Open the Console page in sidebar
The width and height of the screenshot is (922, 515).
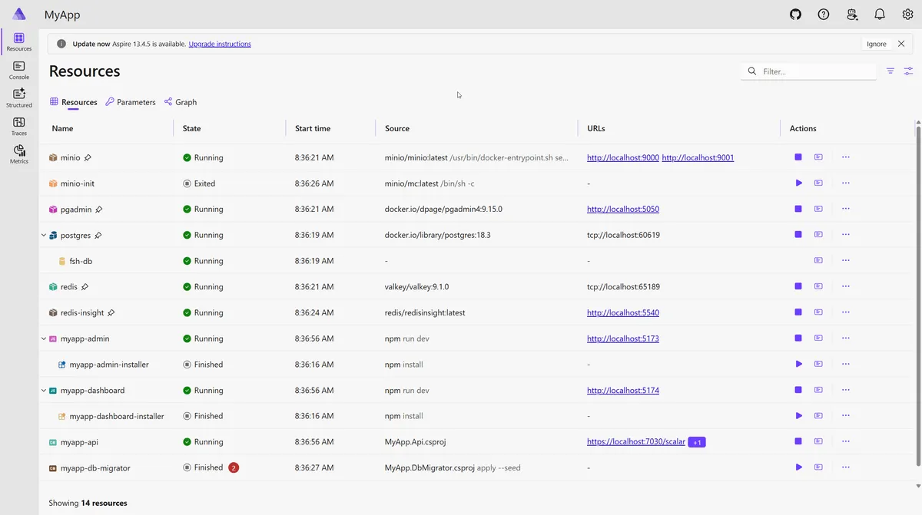pyautogui.click(x=19, y=71)
